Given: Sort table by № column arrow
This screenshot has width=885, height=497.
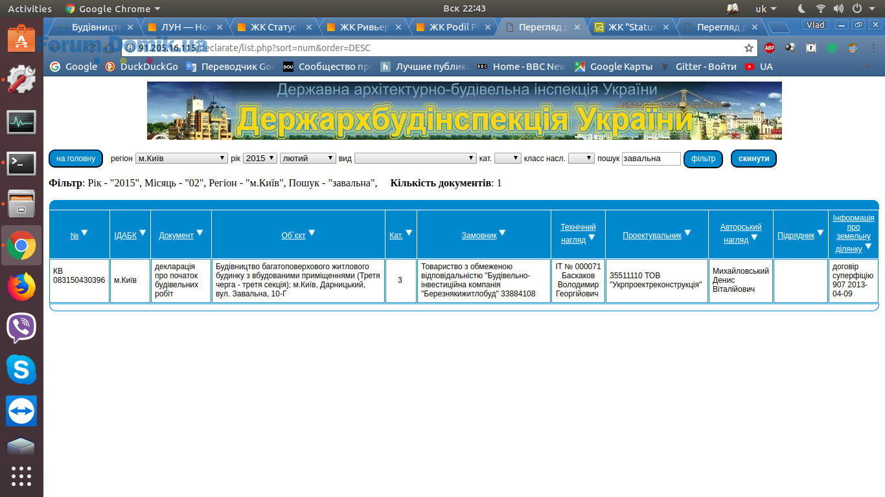Looking at the screenshot, I should (x=84, y=233).
